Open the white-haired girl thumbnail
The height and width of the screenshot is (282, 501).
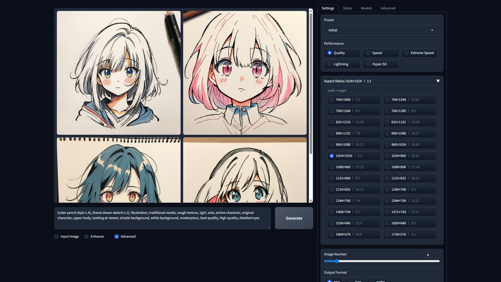118,73
